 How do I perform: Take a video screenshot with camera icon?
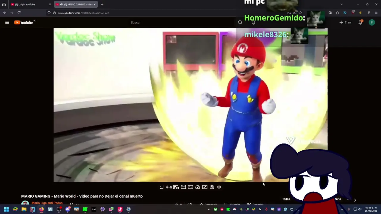pos(212,187)
